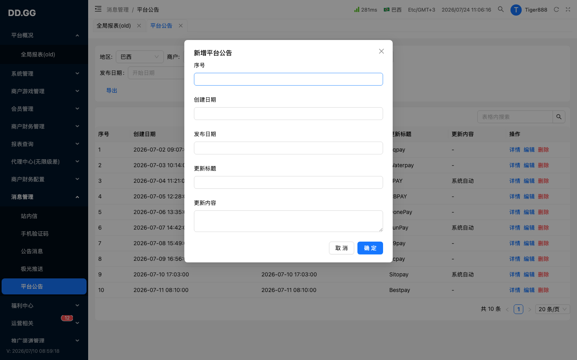The width and height of the screenshot is (577, 360).
Task: Click the 开始日期 date input
Action: point(156,73)
